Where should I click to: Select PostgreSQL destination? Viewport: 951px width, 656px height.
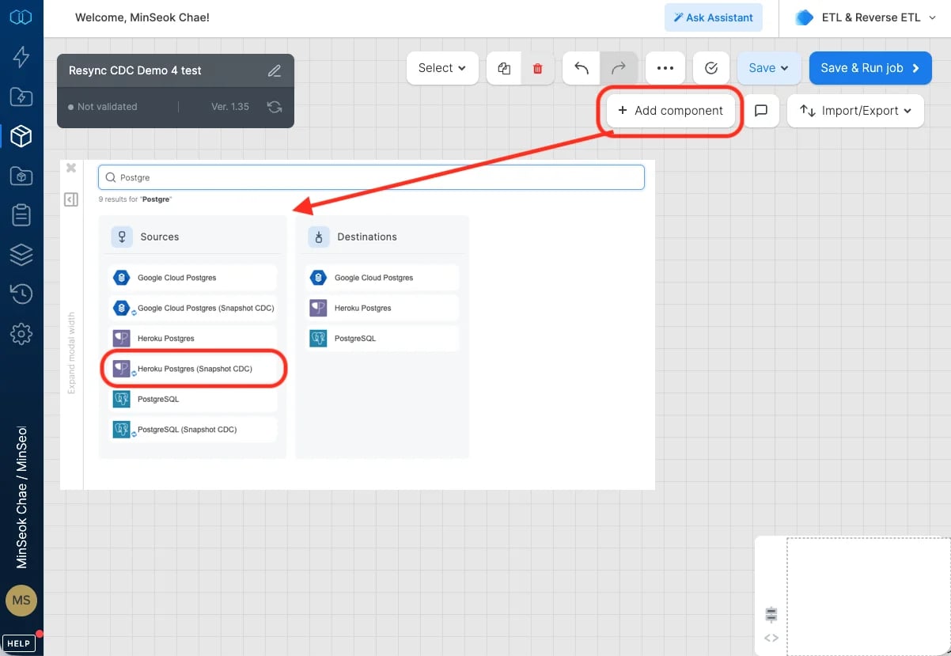381,338
